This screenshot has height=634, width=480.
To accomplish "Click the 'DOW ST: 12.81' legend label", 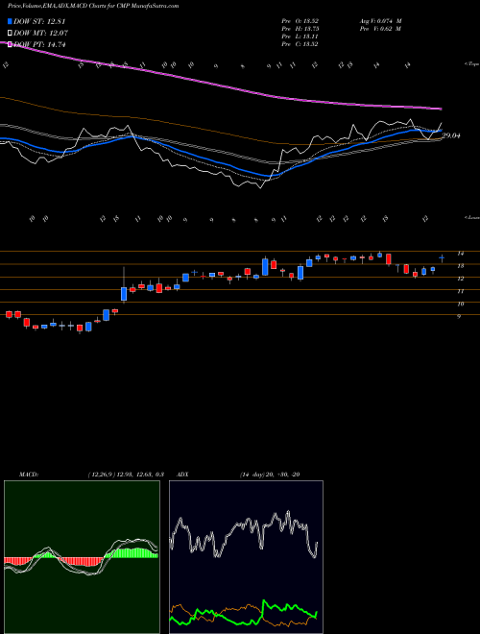I will [39, 21].
